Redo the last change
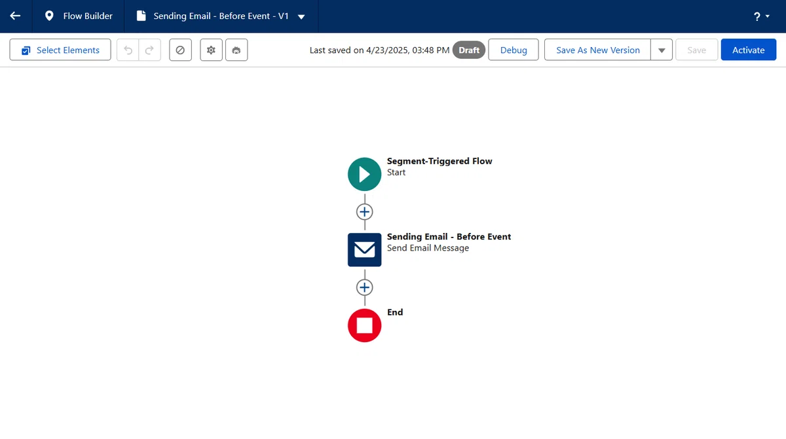The width and height of the screenshot is (786, 439). (149, 50)
